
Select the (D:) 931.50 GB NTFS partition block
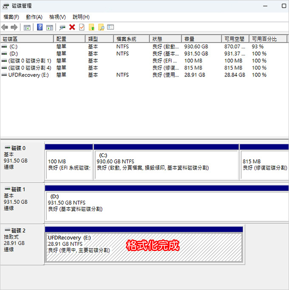coord(167,206)
